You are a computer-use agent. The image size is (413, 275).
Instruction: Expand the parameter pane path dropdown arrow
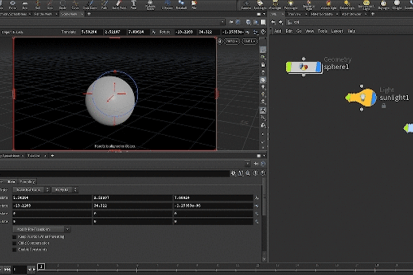[247, 164]
